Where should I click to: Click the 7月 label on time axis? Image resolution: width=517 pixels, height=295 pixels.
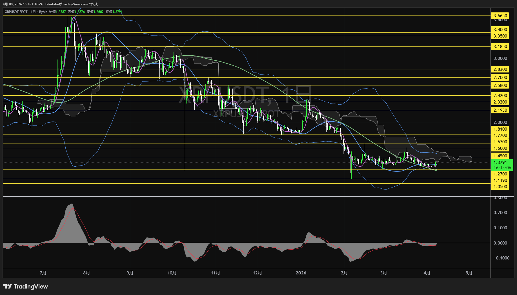(x=43, y=273)
